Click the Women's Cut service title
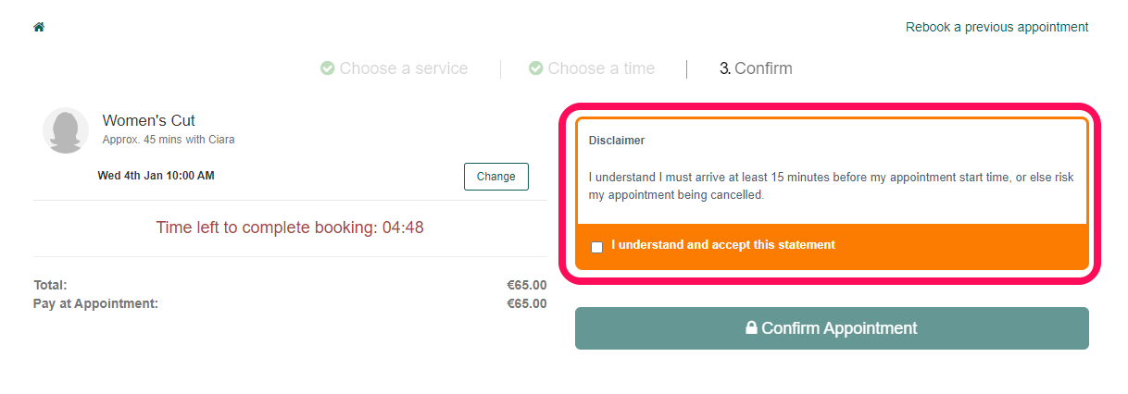Viewport: 1128px width, 394px height. (x=148, y=121)
